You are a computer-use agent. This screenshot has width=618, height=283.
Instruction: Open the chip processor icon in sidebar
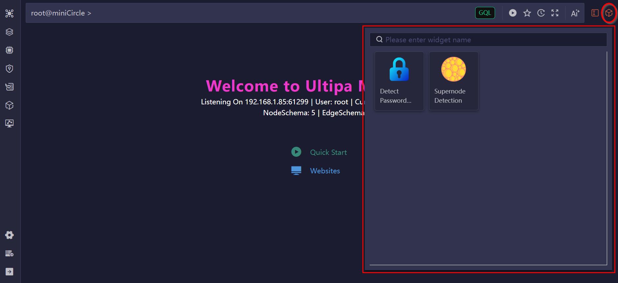(x=9, y=50)
